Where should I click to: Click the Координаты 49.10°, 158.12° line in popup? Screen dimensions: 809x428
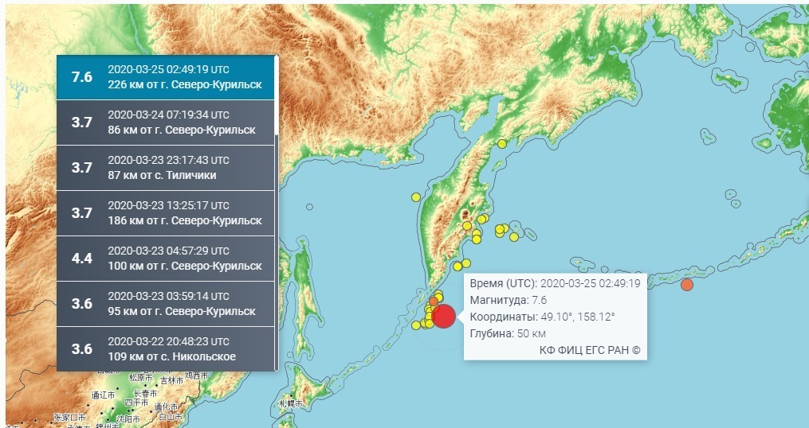point(542,317)
